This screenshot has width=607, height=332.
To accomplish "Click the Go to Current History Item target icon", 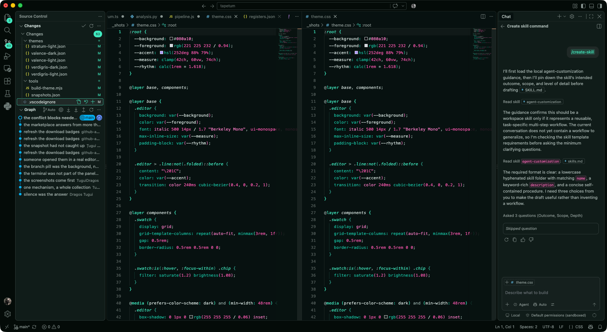I will tap(61, 110).
